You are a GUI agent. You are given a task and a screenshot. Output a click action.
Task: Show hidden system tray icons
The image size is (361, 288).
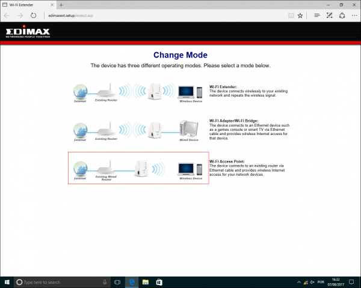[299, 282]
